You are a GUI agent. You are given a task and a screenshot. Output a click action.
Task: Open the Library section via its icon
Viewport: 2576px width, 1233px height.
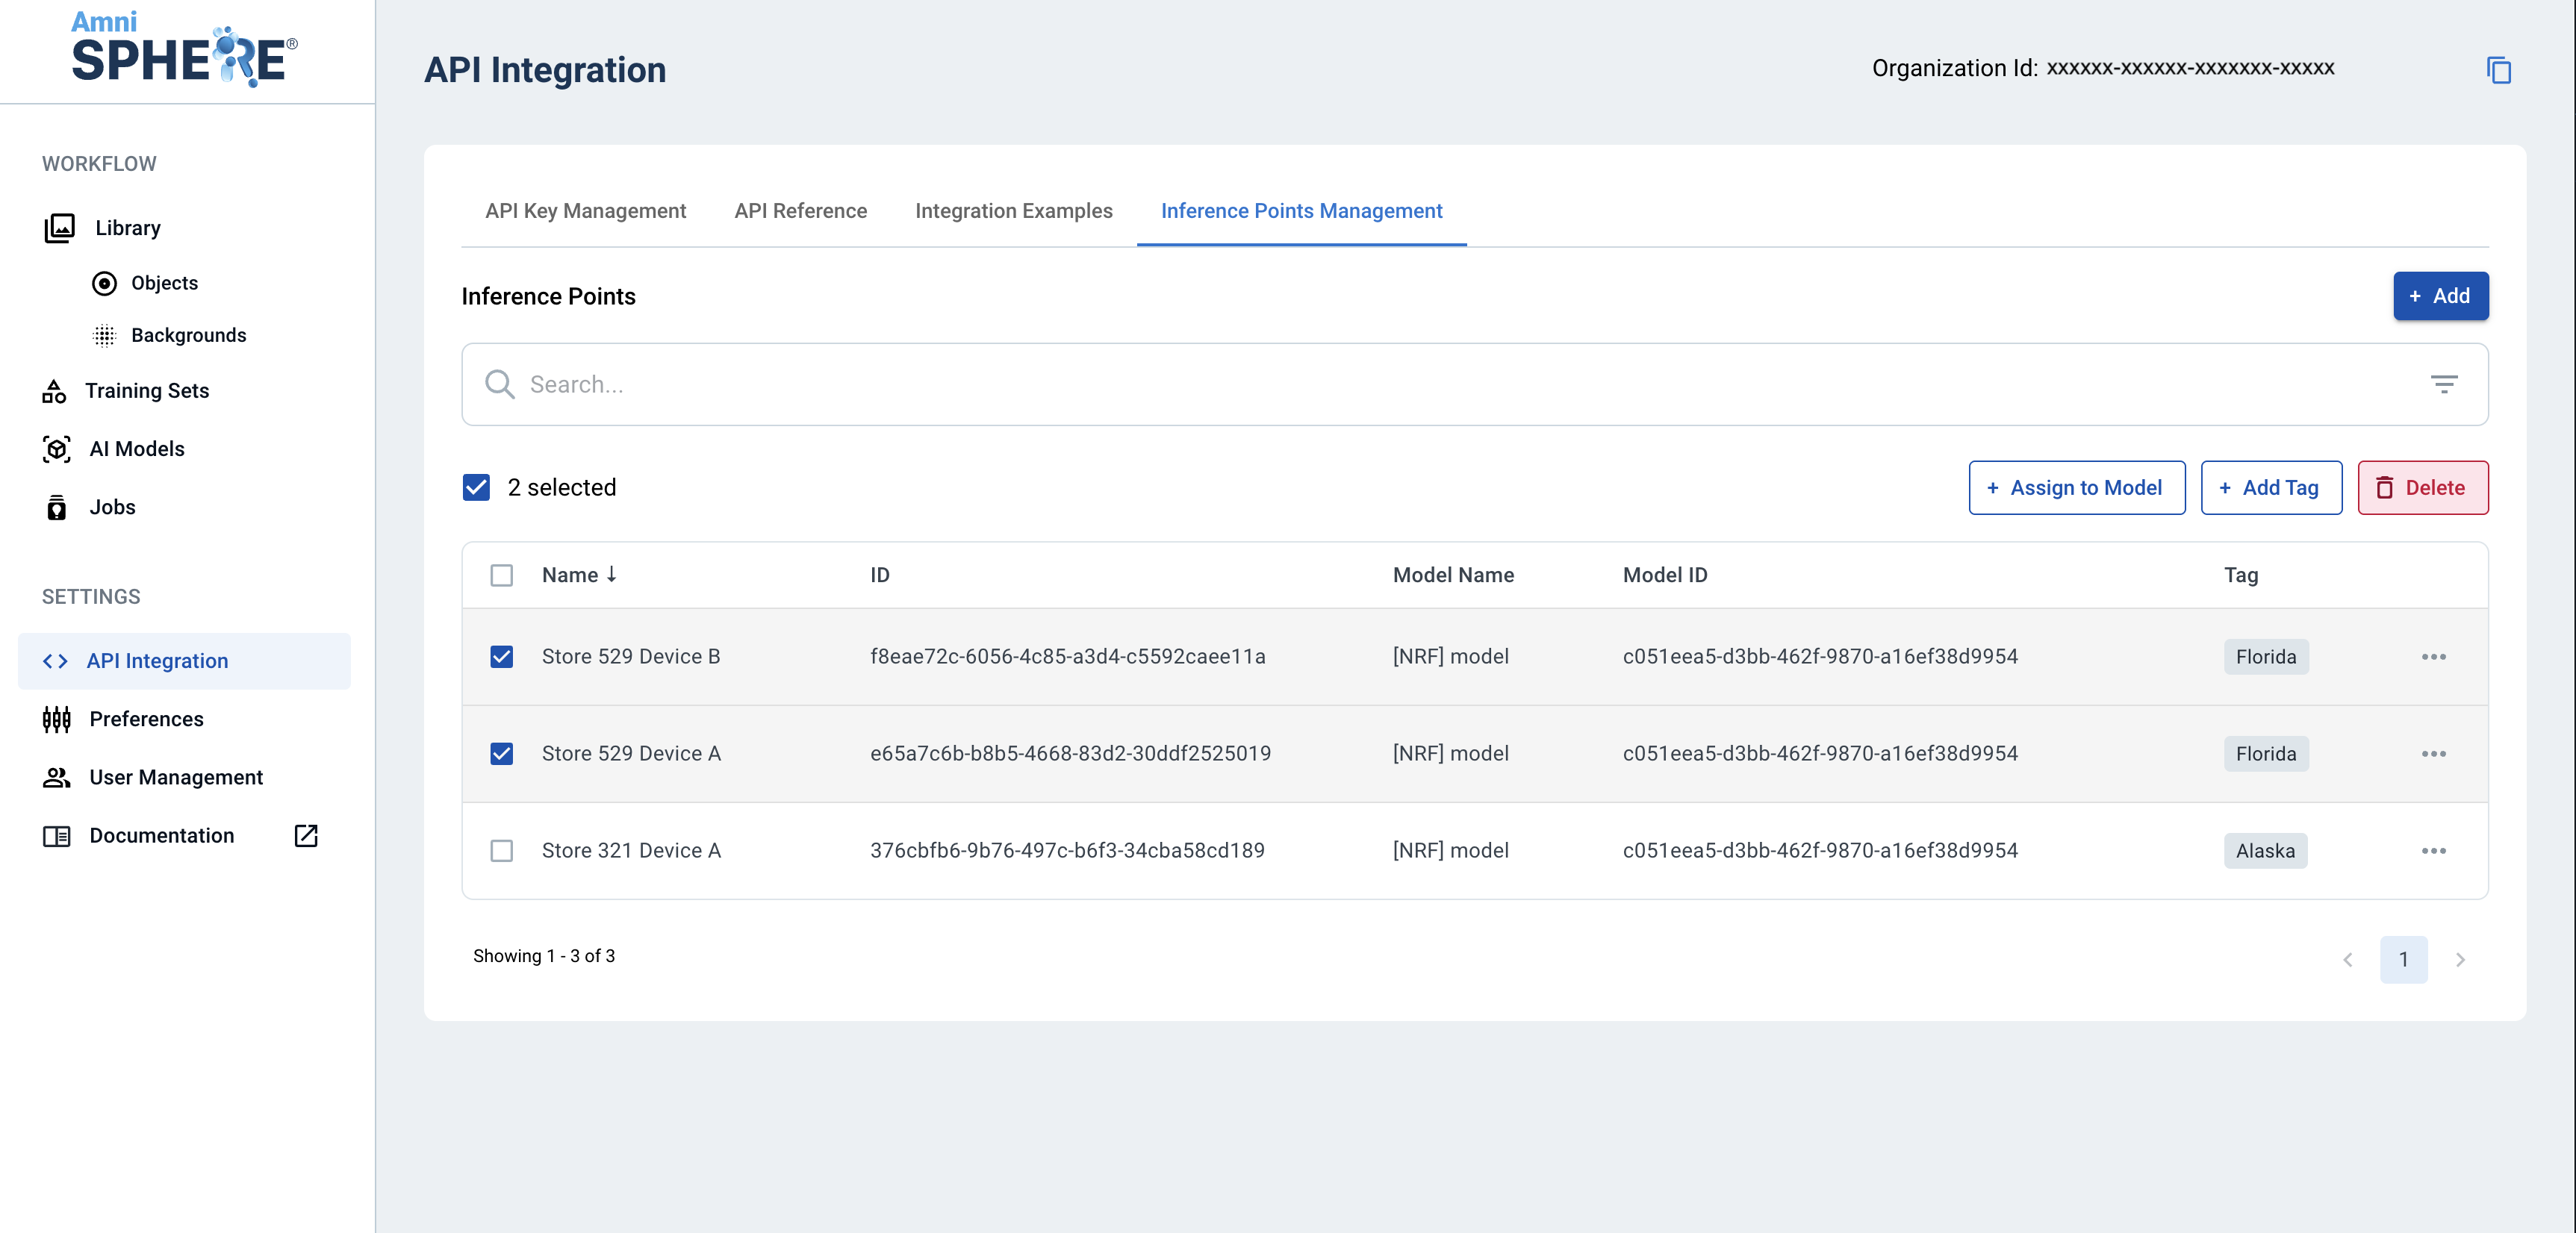click(x=59, y=228)
